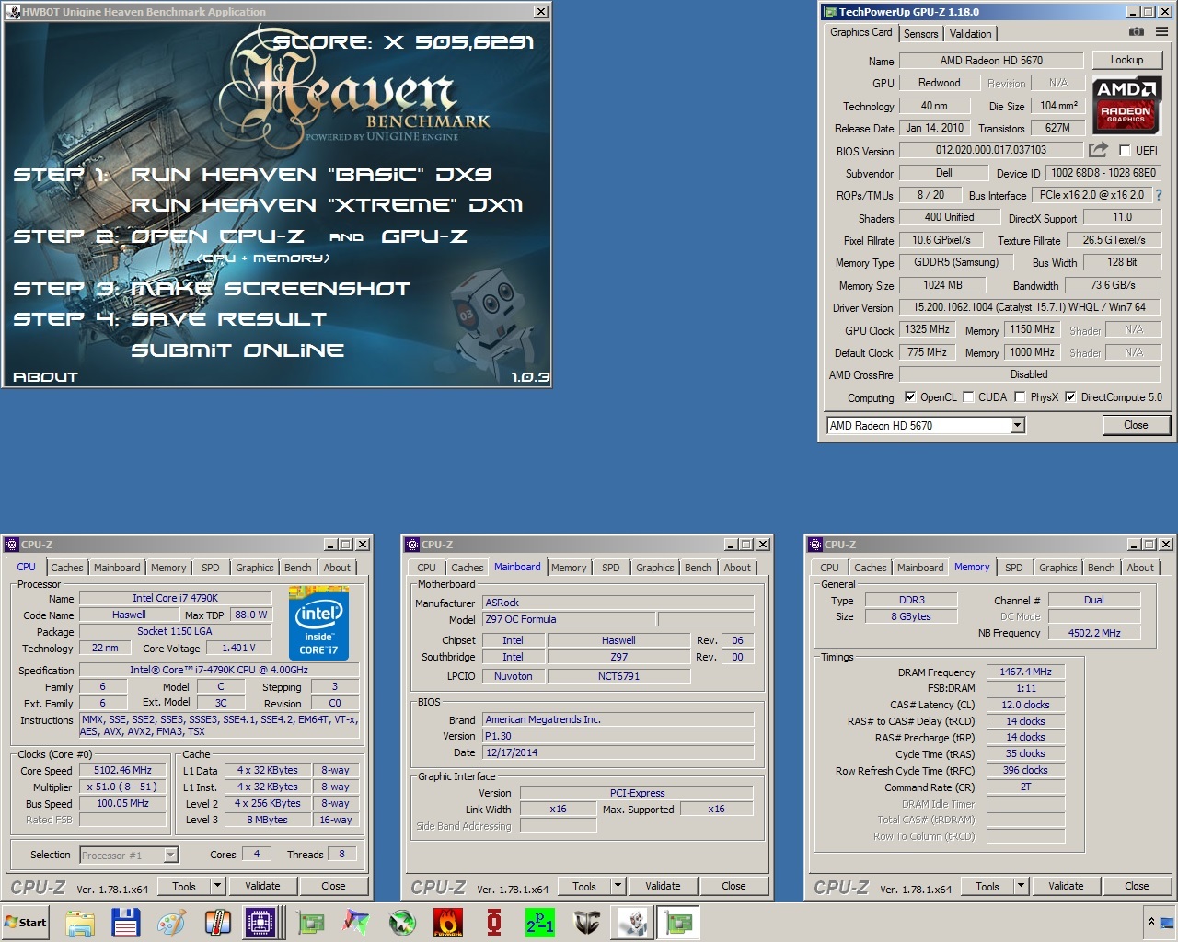This screenshot has height=942, width=1178.
Task: Open the first green graphics card taskbar icon
Action: [x=311, y=923]
